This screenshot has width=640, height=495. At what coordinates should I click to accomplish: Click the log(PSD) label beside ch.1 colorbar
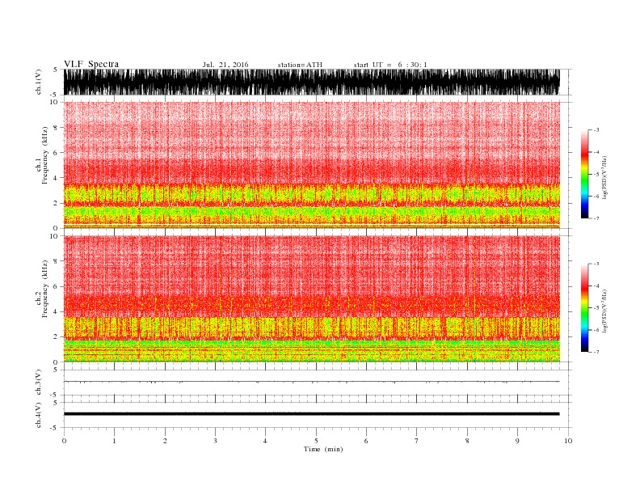(605, 176)
